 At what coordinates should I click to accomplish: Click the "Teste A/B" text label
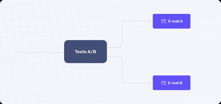pyautogui.click(x=85, y=52)
